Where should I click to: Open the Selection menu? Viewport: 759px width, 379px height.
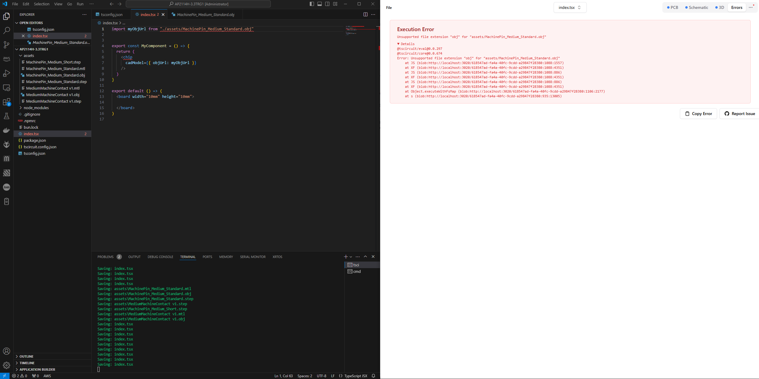(x=42, y=4)
